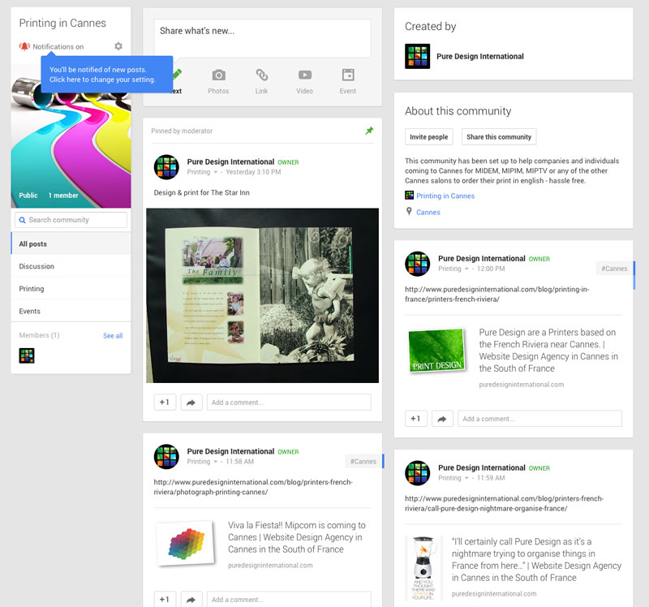Click Share this community button
This screenshot has width=649, height=607.
click(x=499, y=137)
